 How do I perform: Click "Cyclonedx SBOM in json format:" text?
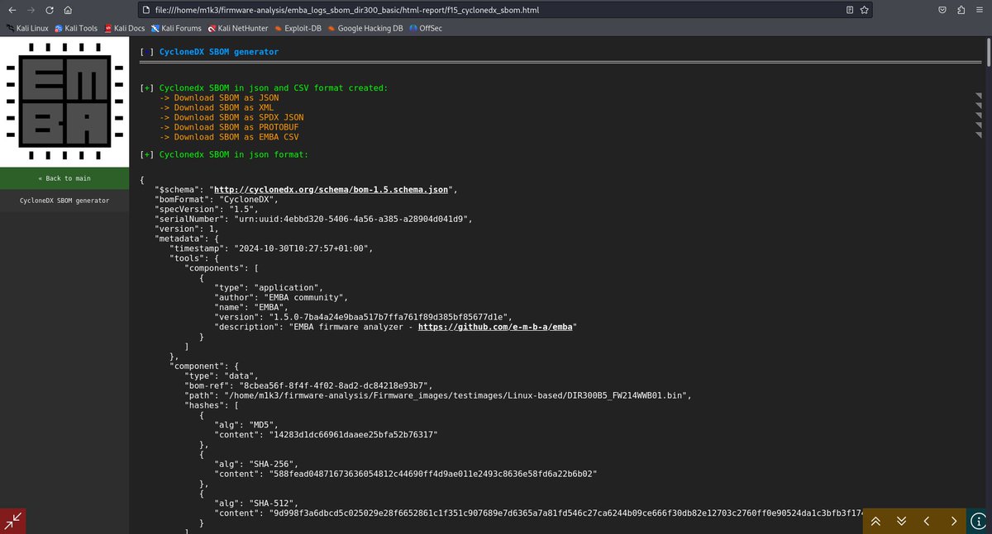[x=234, y=154]
